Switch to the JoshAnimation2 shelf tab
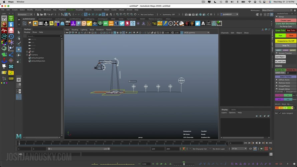 [45, 19]
